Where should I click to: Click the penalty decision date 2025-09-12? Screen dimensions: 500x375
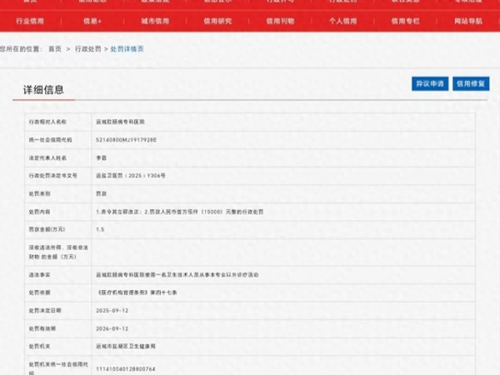click(112, 310)
